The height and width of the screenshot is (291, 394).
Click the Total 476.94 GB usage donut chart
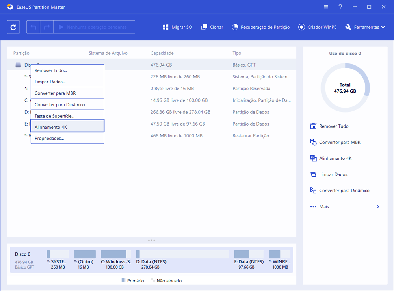click(345, 88)
